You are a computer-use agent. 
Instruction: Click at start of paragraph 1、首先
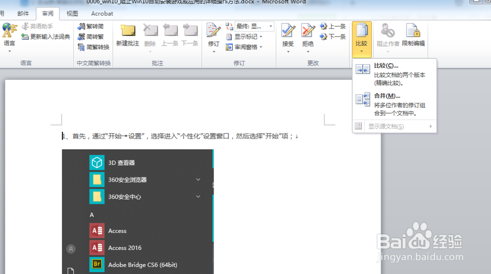[62, 136]
